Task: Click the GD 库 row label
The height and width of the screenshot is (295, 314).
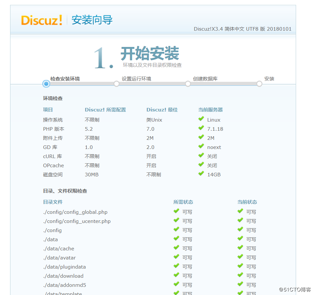Action: click(x=50, y=147)
